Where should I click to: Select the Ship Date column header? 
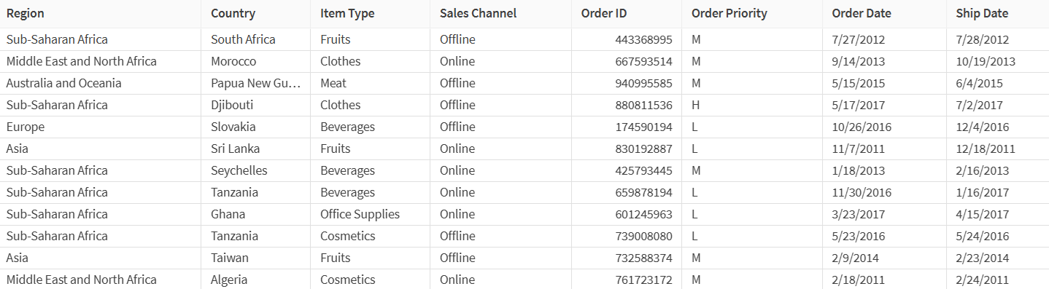click(x=998, y=13)
